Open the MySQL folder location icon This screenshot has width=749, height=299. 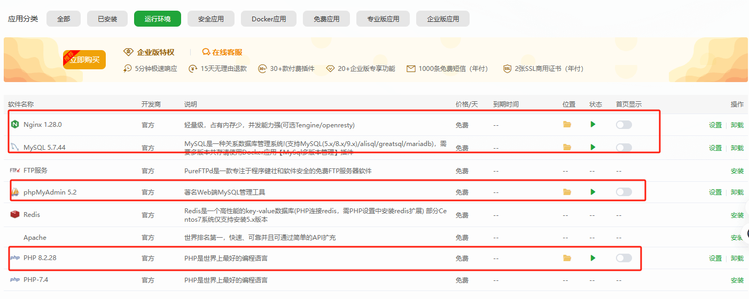567,147
